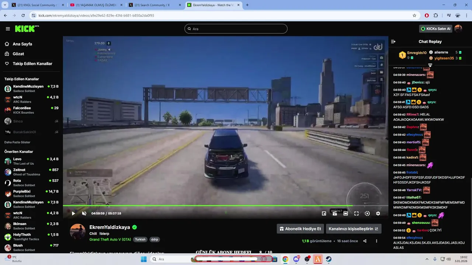
Task: Open PurpleBixi channel in sidebar
Action: [31, 194]
